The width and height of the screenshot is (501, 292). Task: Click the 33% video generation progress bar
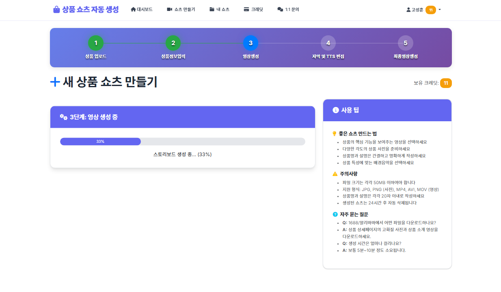click(x=182, y=142)
